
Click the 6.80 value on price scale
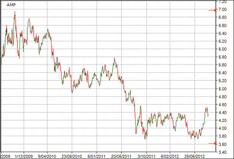pyautogui.click(x=222, y=18)
